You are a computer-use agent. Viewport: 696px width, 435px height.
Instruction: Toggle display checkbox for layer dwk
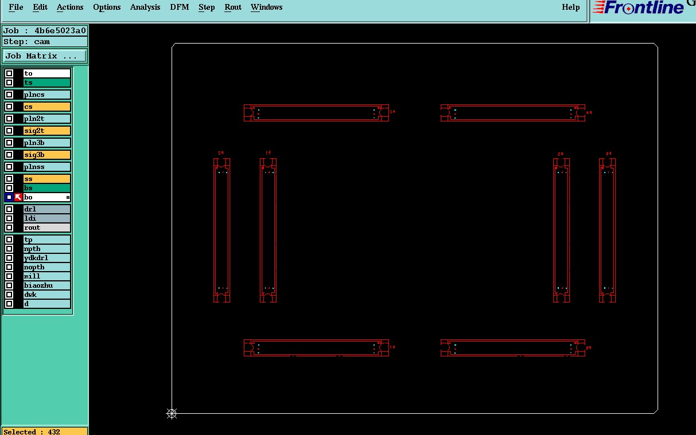point(9,295)
